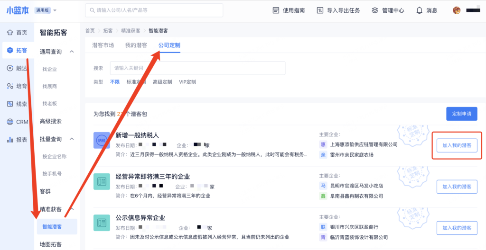486x250 pixels.
Task: Click the 请输入关键词 search field
Action: tap(197, 68)
